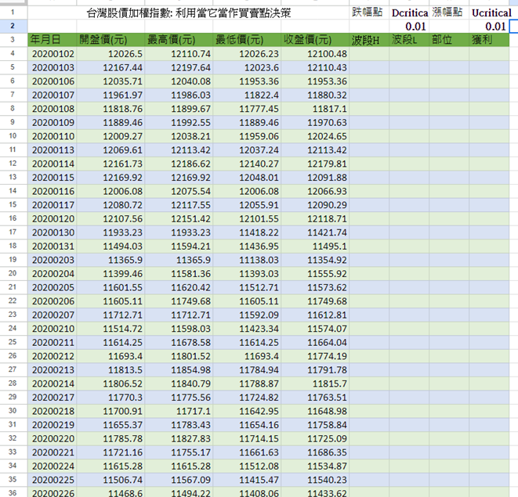Click the 開盤價(元) column header
Viewport: 518px width, 497px height.
click(x=110, y=40)
